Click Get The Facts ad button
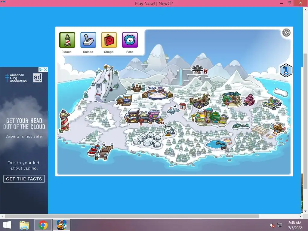 click(x=24, y=179)
